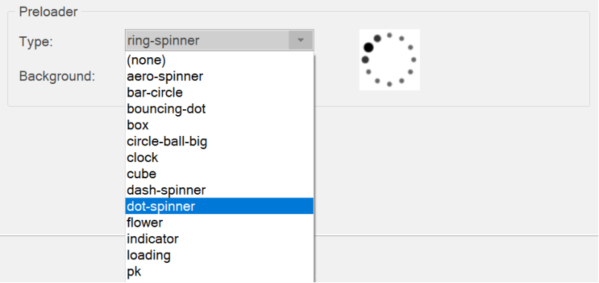Pick the bar-circle preloader type

219,93
